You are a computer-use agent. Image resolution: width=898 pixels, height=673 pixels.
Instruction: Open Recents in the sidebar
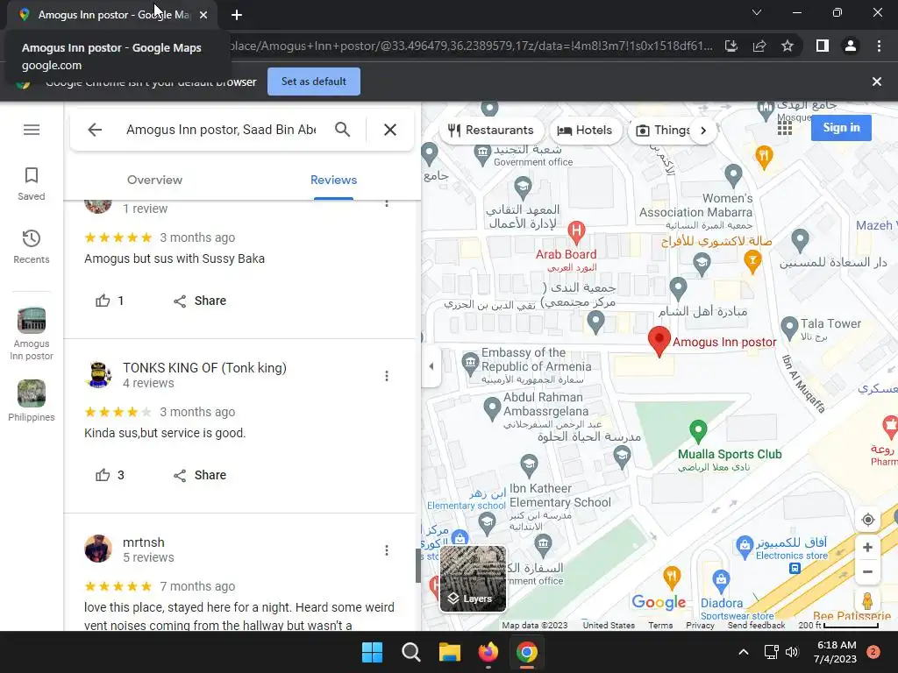coord(32,247)
